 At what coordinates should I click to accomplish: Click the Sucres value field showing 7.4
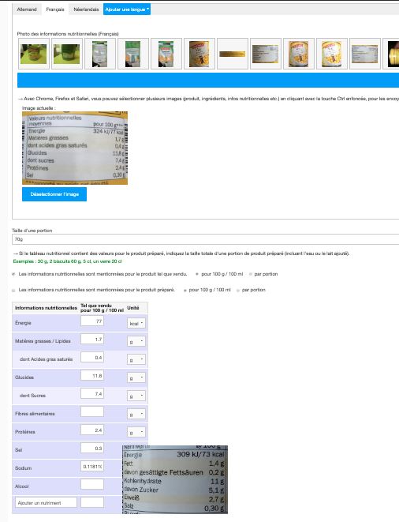tap(92, 393)
